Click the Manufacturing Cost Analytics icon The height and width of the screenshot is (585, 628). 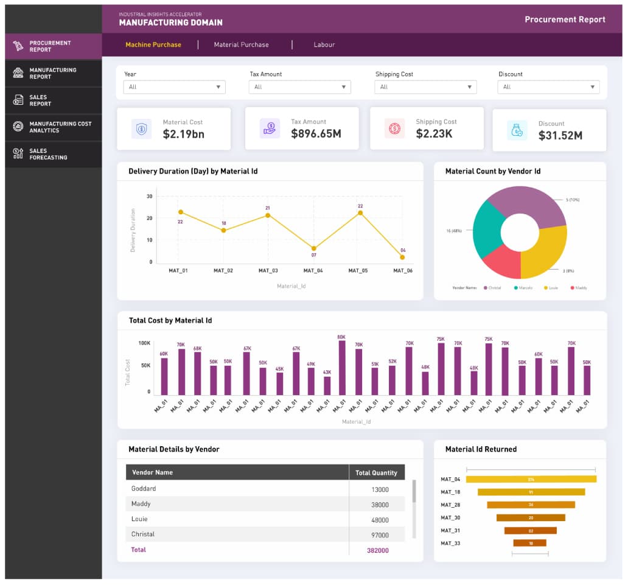[x=18, y=127]
